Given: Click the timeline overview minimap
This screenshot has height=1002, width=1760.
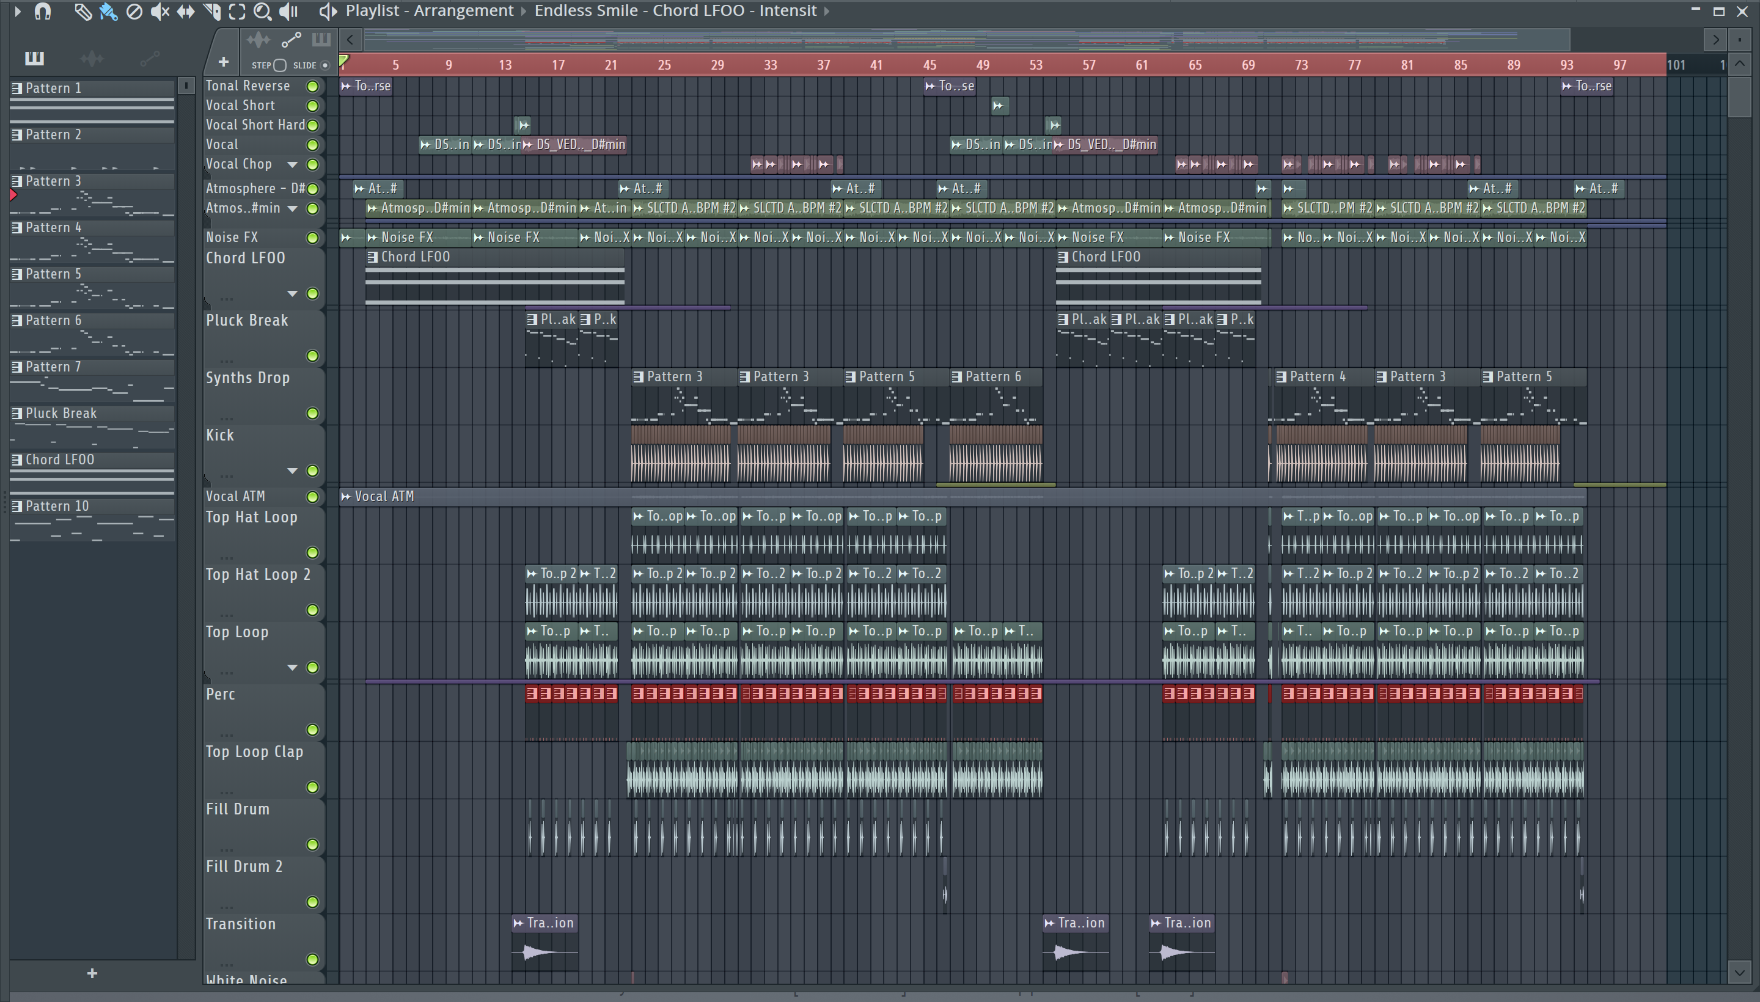Looking at the screenshot, I should click(x=966, y=40).
